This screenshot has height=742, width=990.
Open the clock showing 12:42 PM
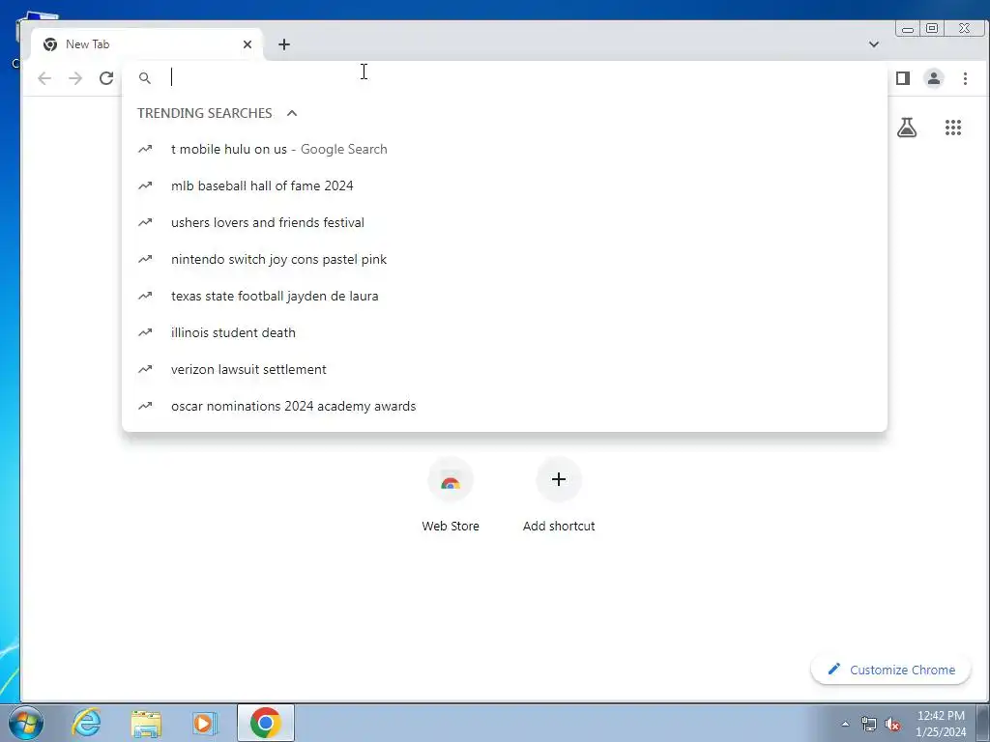tap(941, 724)
